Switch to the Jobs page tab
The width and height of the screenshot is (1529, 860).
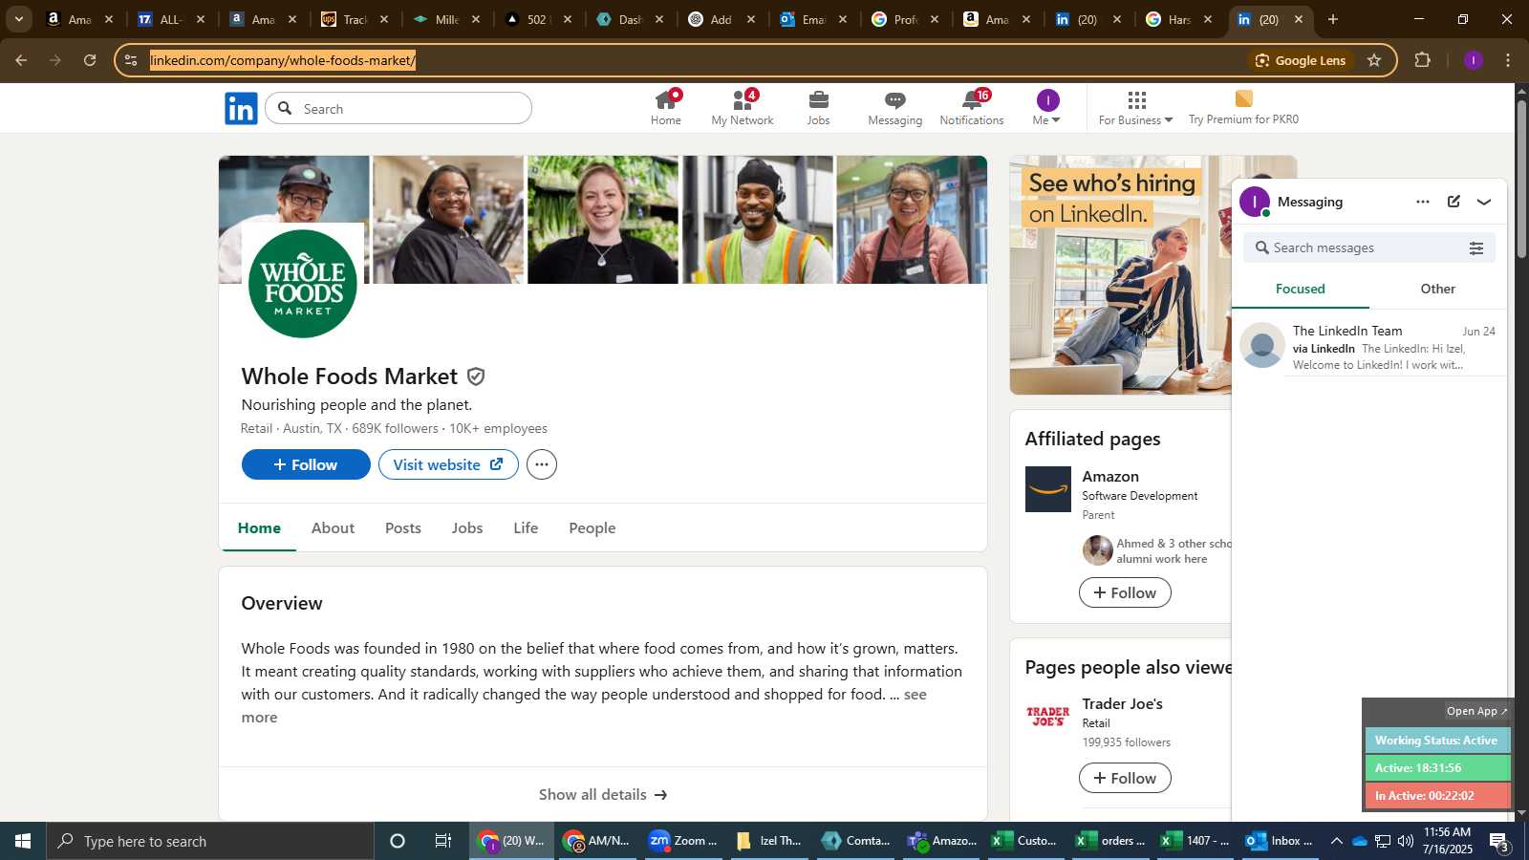pos(467,527)
